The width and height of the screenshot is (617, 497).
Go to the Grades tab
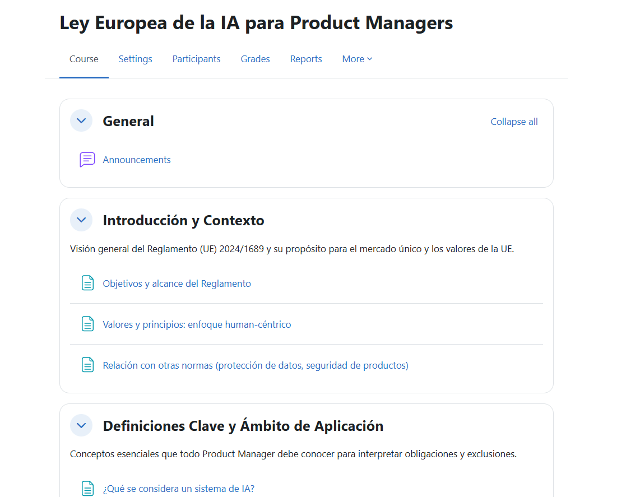click(x=256, y=59)
